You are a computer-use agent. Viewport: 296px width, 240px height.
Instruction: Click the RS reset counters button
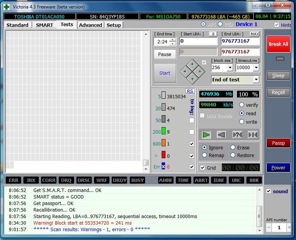pos(190,91)
